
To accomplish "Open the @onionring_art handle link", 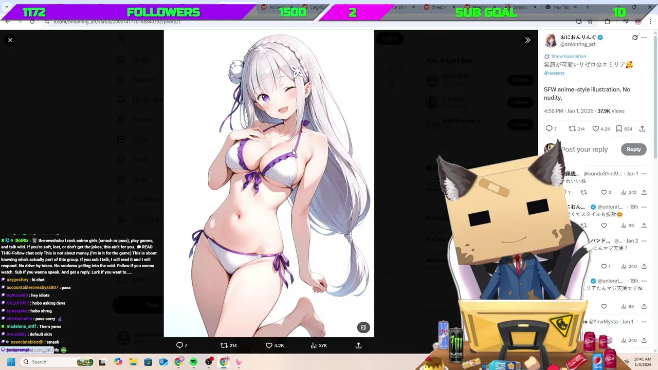I will click(x=578, y=44).
